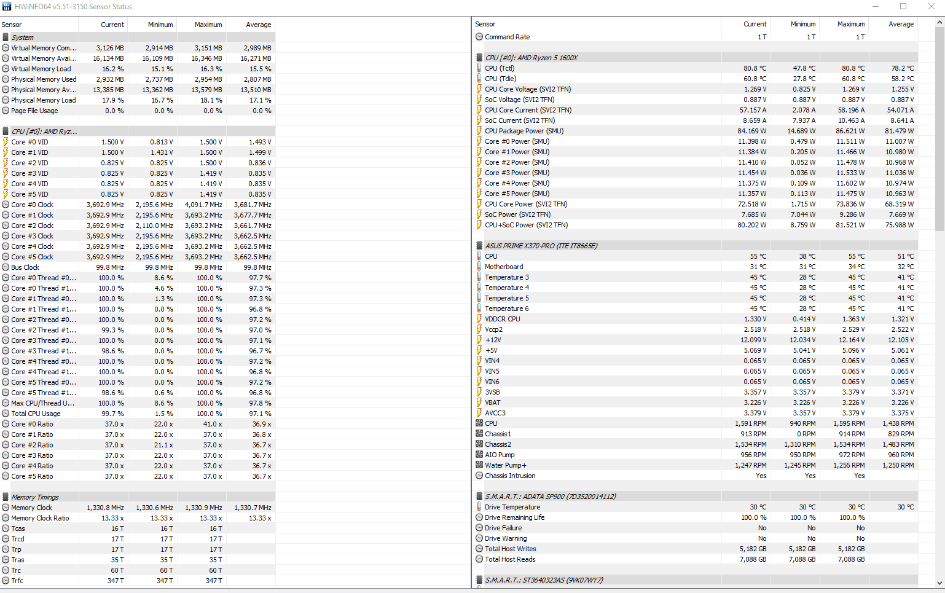
Task: Select the Trfc timing row
Action: (x=138, y=581)
